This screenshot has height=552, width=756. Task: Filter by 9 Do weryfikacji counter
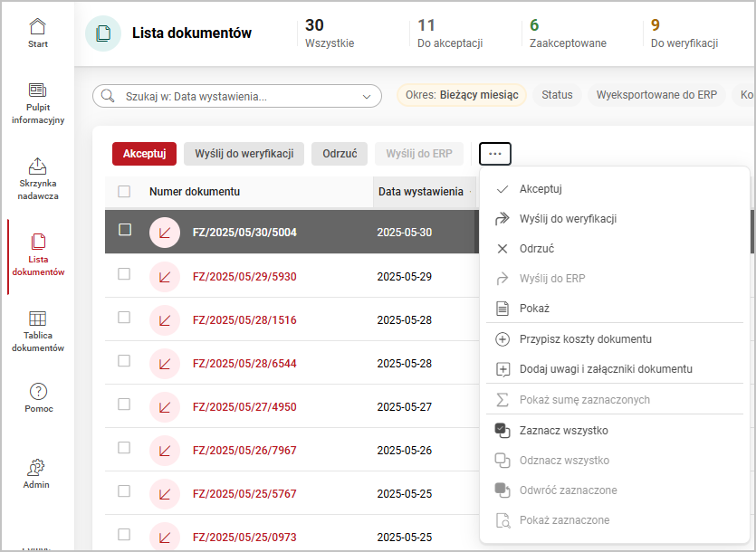click(x=684, y=33)
